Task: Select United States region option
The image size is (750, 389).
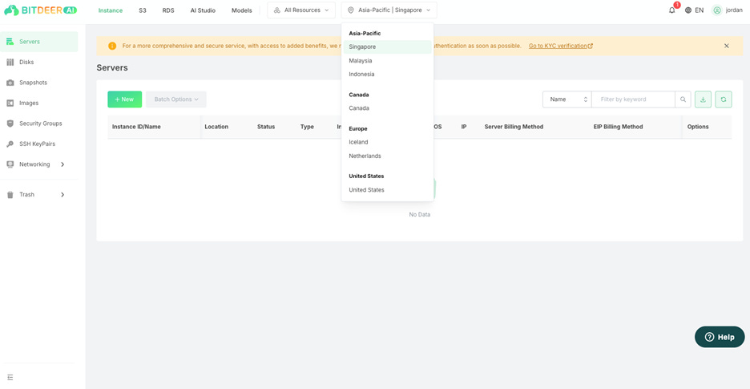Action: [x=388, y=190]
